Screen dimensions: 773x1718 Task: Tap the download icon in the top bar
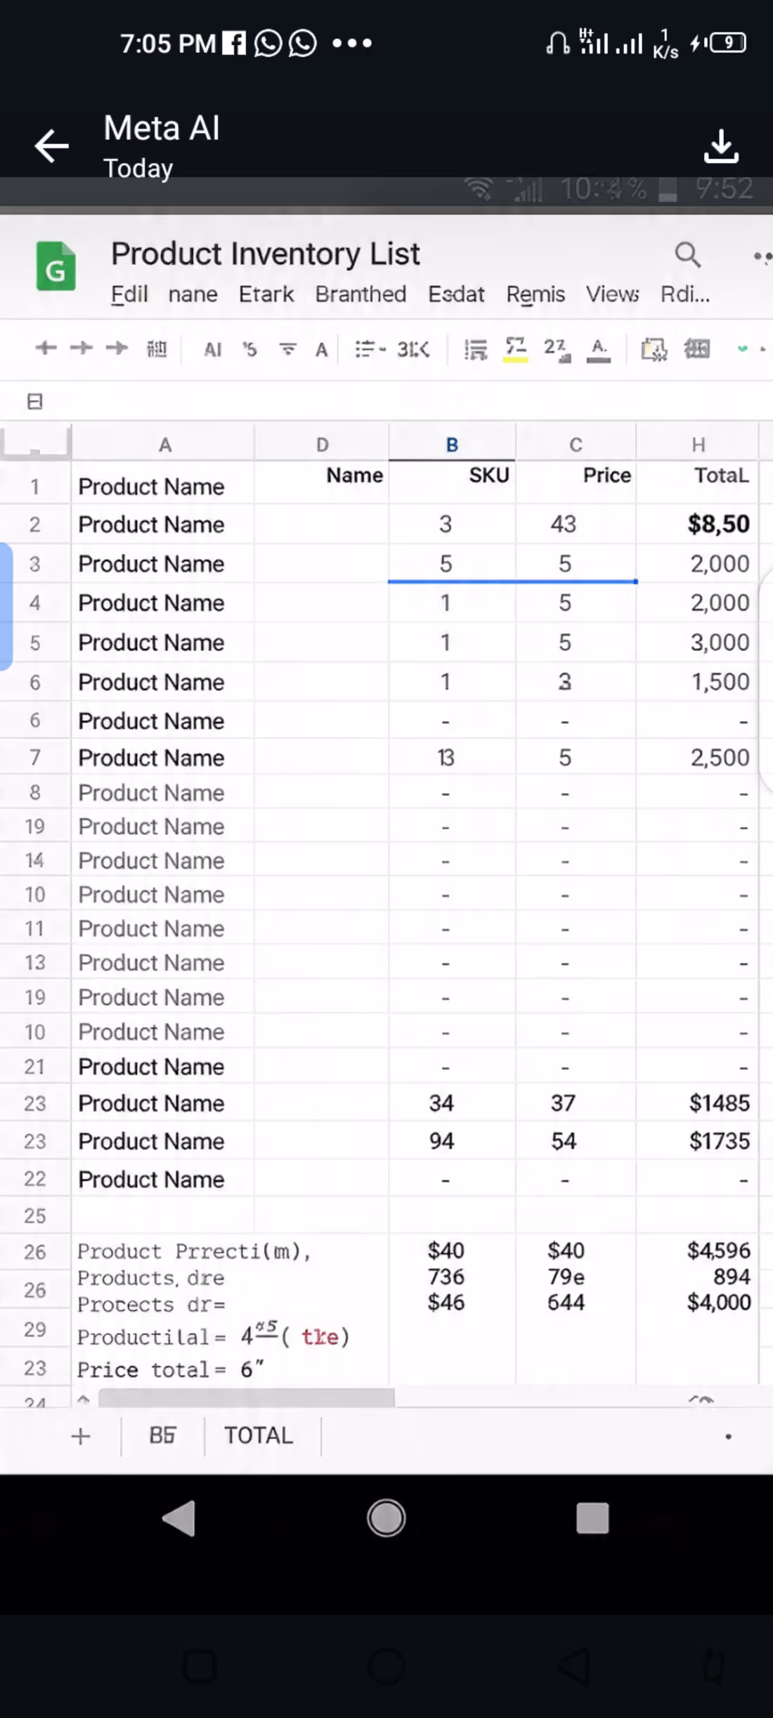721,146
